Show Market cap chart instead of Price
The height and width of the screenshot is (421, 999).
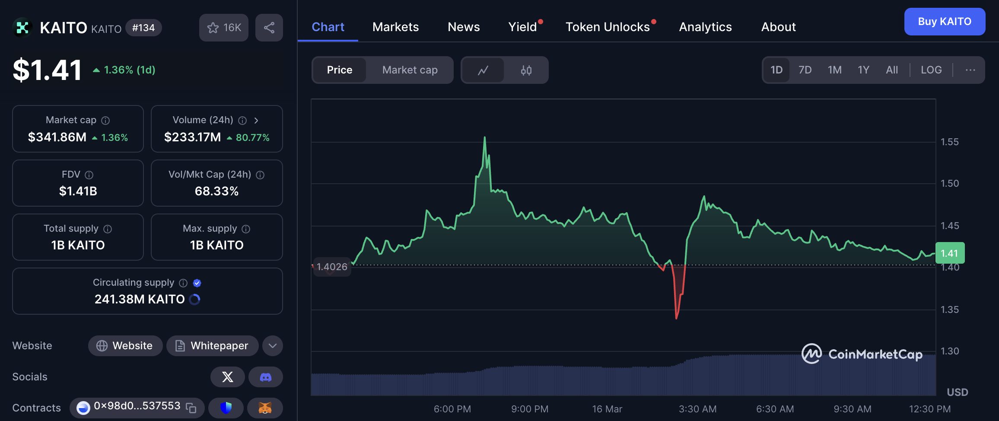(x=410, y=70)
